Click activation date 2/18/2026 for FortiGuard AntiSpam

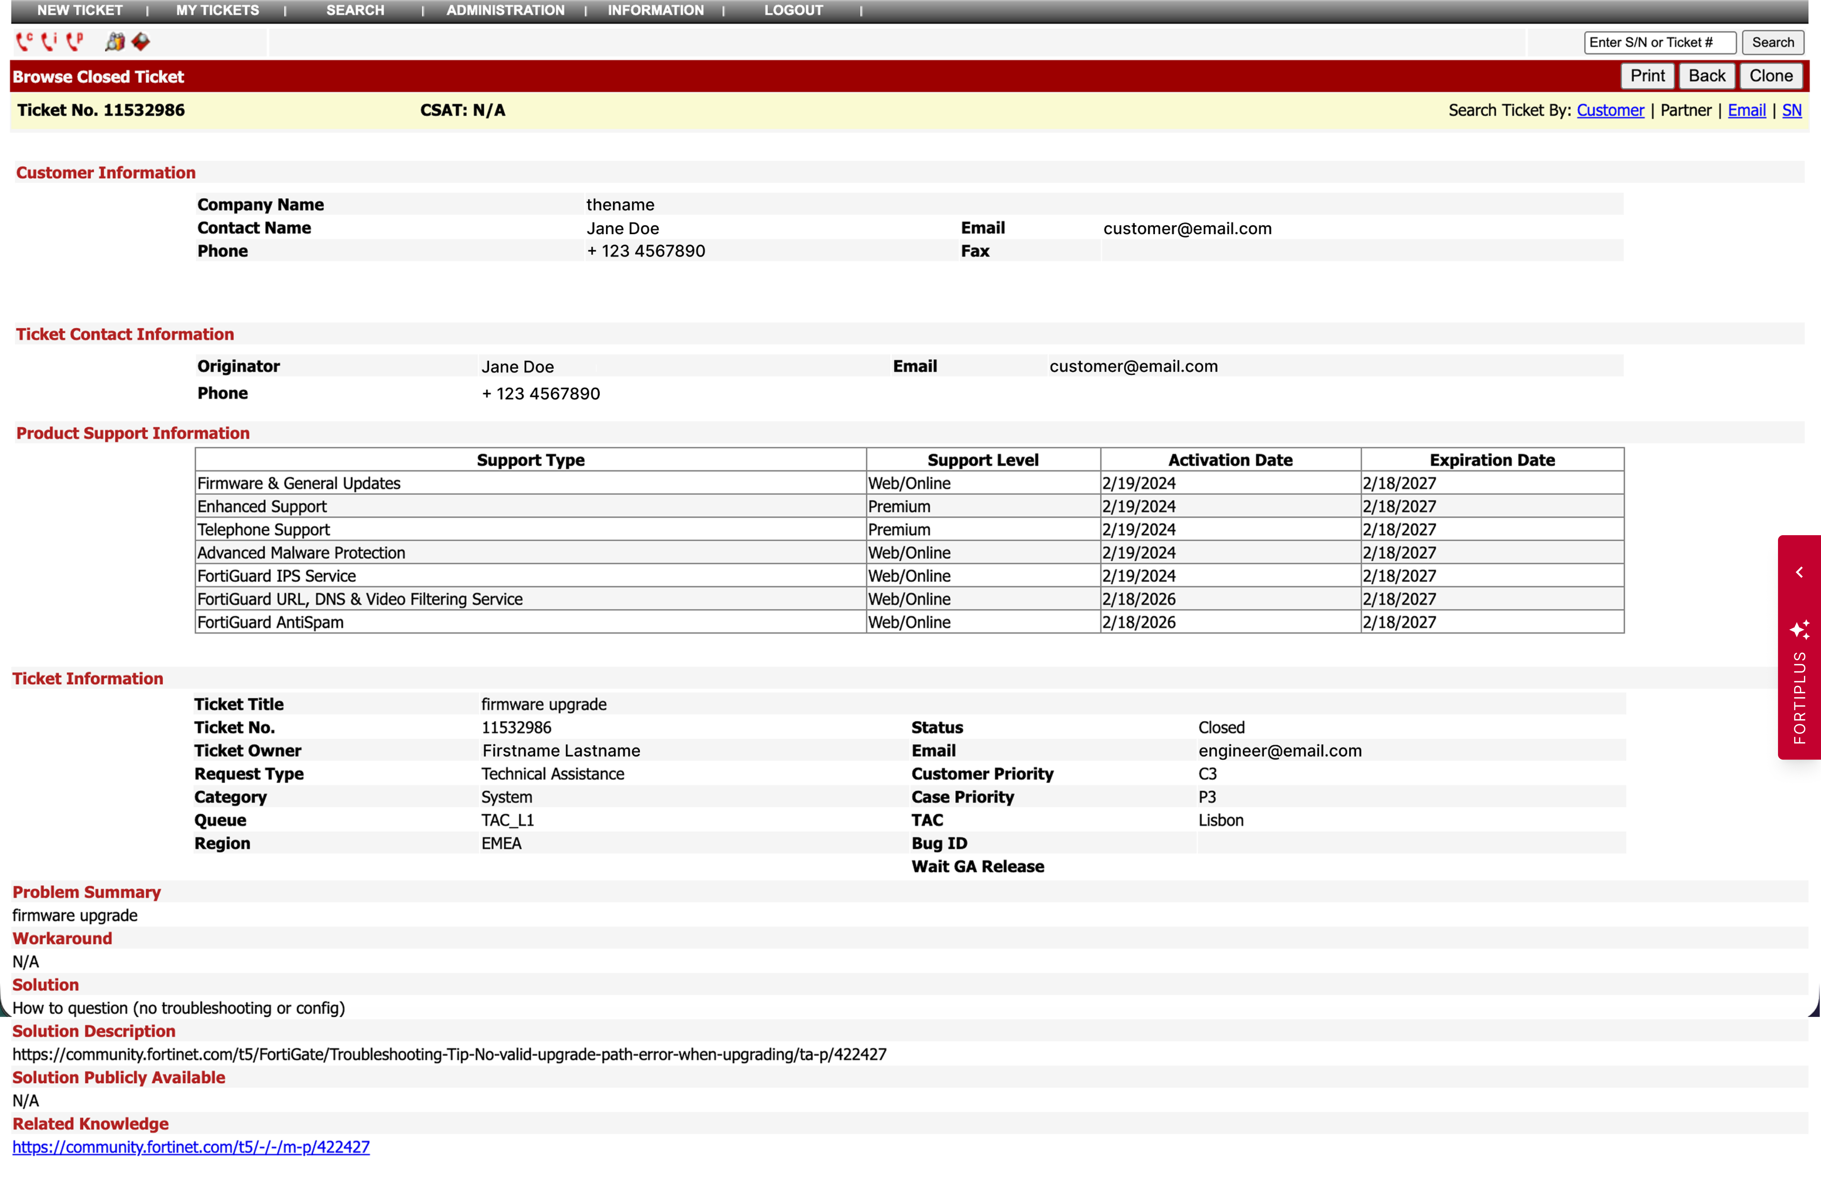coord(1230,622)
